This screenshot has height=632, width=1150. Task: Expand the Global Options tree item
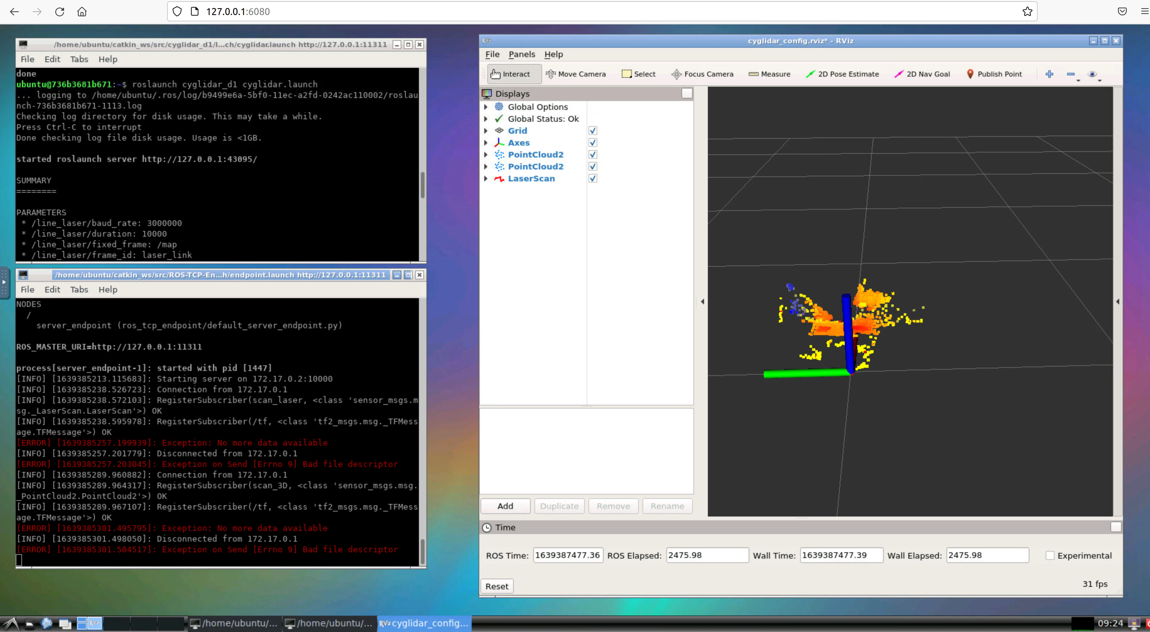(x=486, y=107)
